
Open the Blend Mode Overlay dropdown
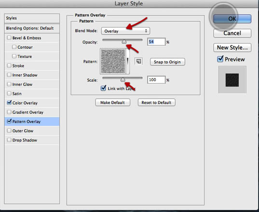click(x=125, y=31)
